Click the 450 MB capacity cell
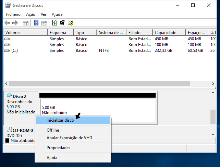220x167 pixels. click(x=161, y=39)
